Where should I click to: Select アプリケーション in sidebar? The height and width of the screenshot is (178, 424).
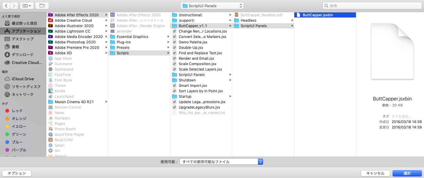(23, 31)
